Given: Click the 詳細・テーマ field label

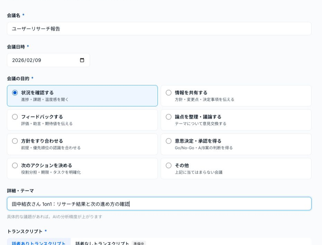Looking at the screenshot, I should [x=20, y=191].
